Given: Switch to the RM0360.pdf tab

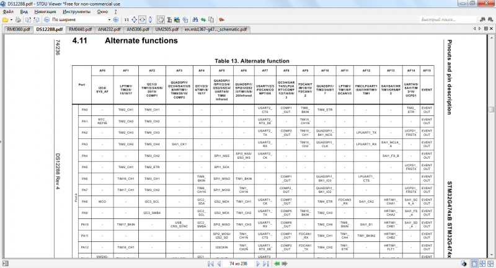Looking at the screenshot, I should point(19,29).
